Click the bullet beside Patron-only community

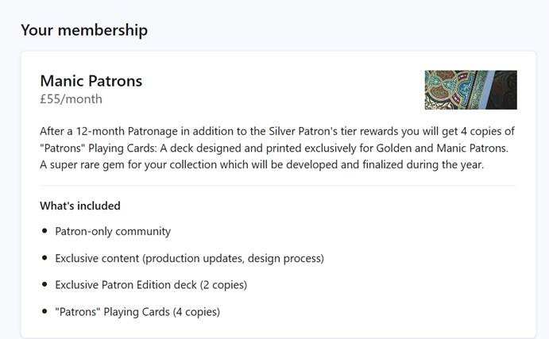(44, 232)
